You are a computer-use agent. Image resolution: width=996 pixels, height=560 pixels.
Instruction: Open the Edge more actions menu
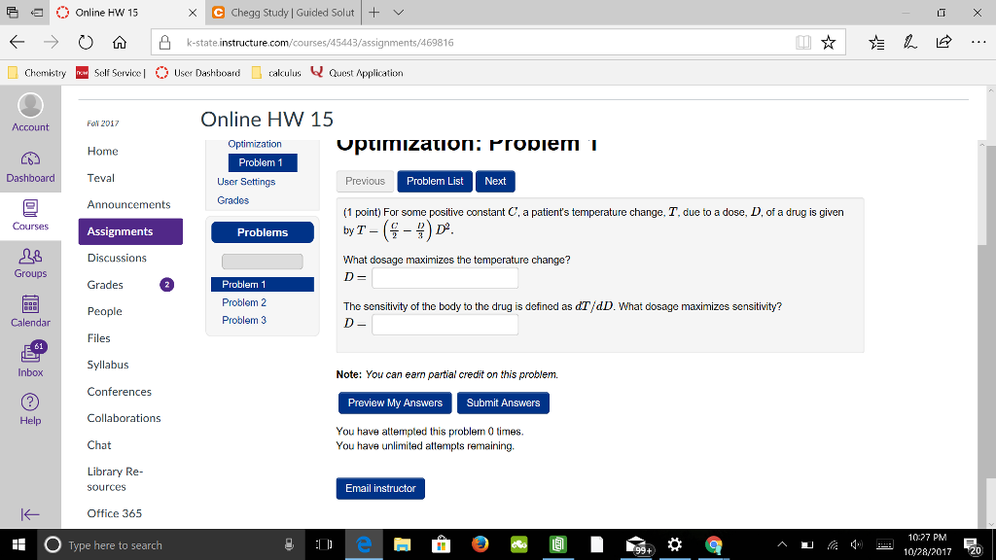978,43
